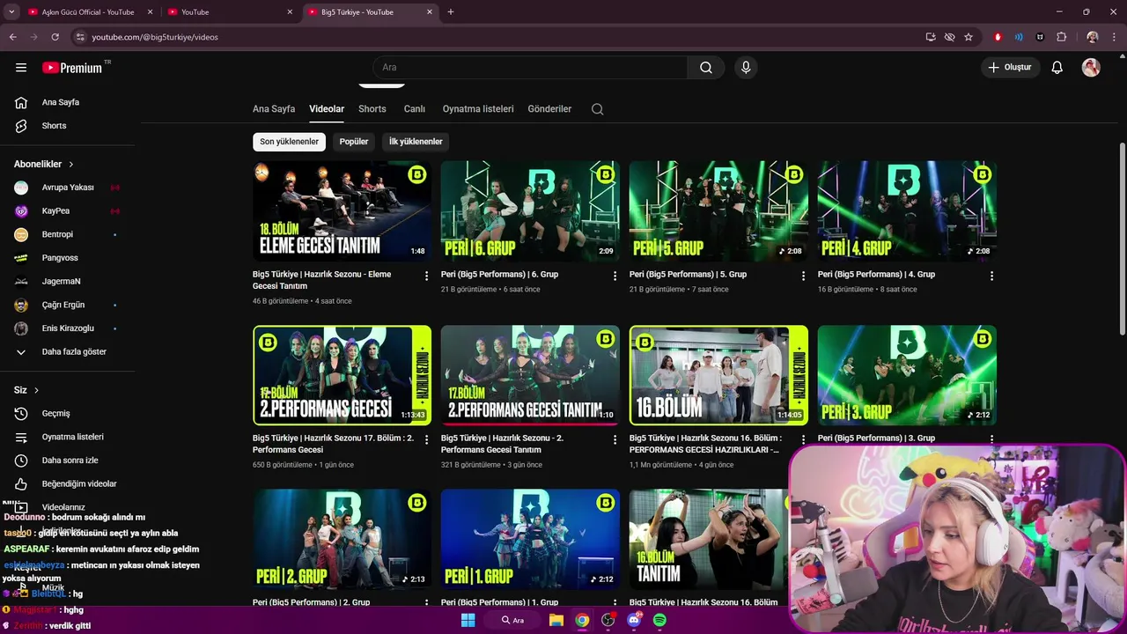The width and height of the screenshot is (1127, 634).
Task: Open options for Peri 5. Grup video
Action: (803, 276)
